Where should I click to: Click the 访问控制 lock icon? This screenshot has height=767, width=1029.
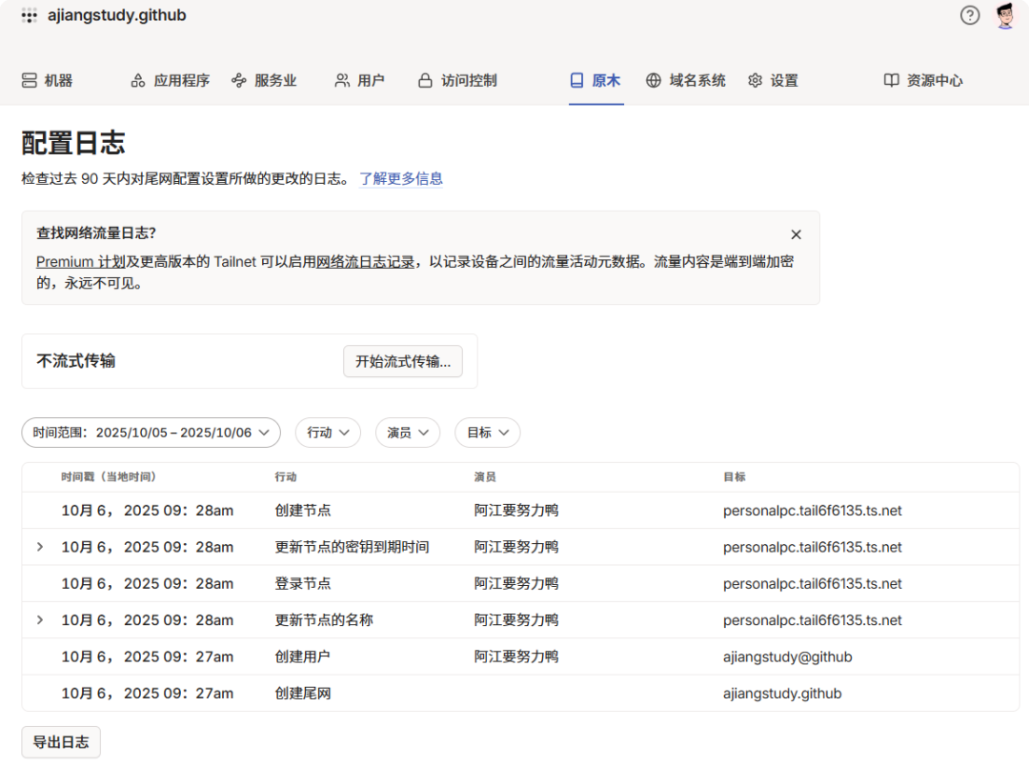[x=426, y=81]
